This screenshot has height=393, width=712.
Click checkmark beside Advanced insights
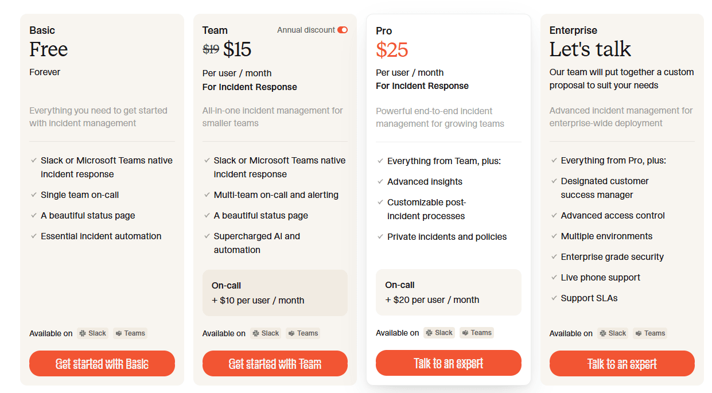point(380,182)
